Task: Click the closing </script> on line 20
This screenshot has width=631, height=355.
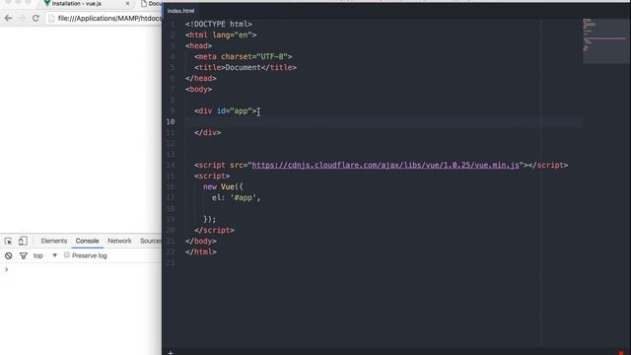Action: pos(214,230)
